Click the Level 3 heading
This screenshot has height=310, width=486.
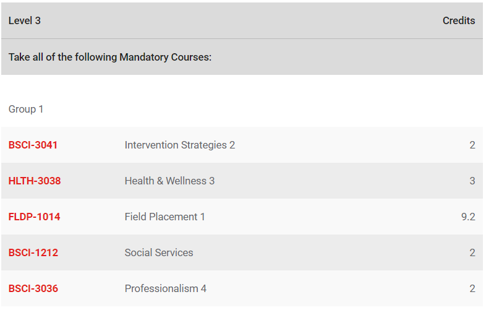[x=25, y=21]
